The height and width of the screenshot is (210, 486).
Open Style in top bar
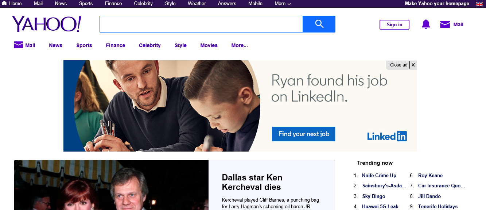click(170, 3)
